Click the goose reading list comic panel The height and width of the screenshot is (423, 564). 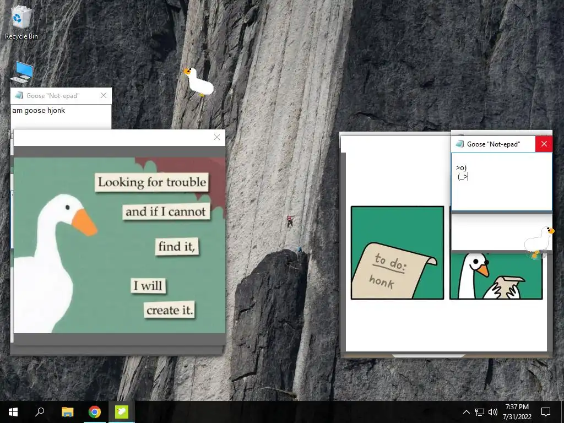496,276
